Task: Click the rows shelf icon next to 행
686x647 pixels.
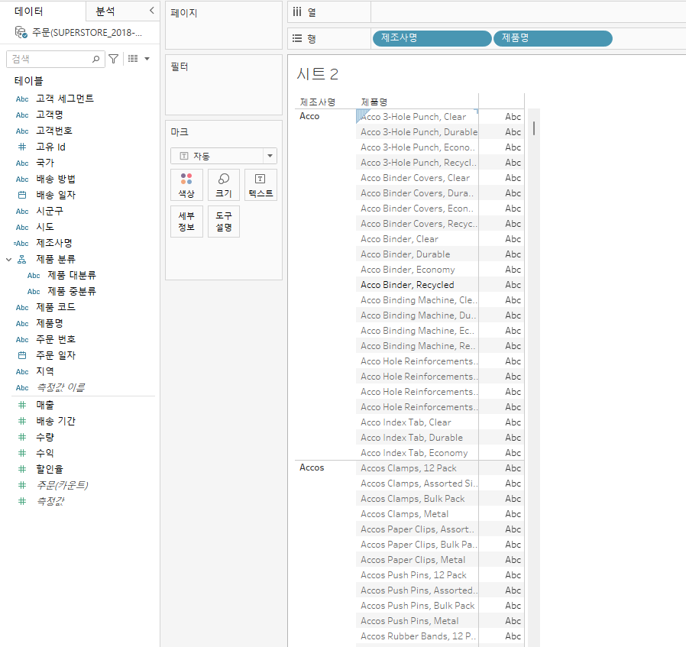Action: point(297,38)
